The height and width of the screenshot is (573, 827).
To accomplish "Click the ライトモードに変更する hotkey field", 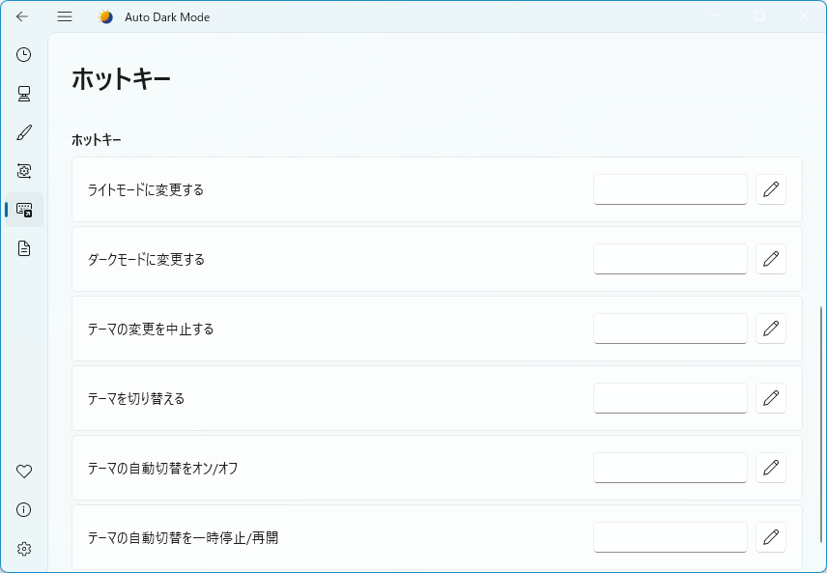I will point(670,189).
